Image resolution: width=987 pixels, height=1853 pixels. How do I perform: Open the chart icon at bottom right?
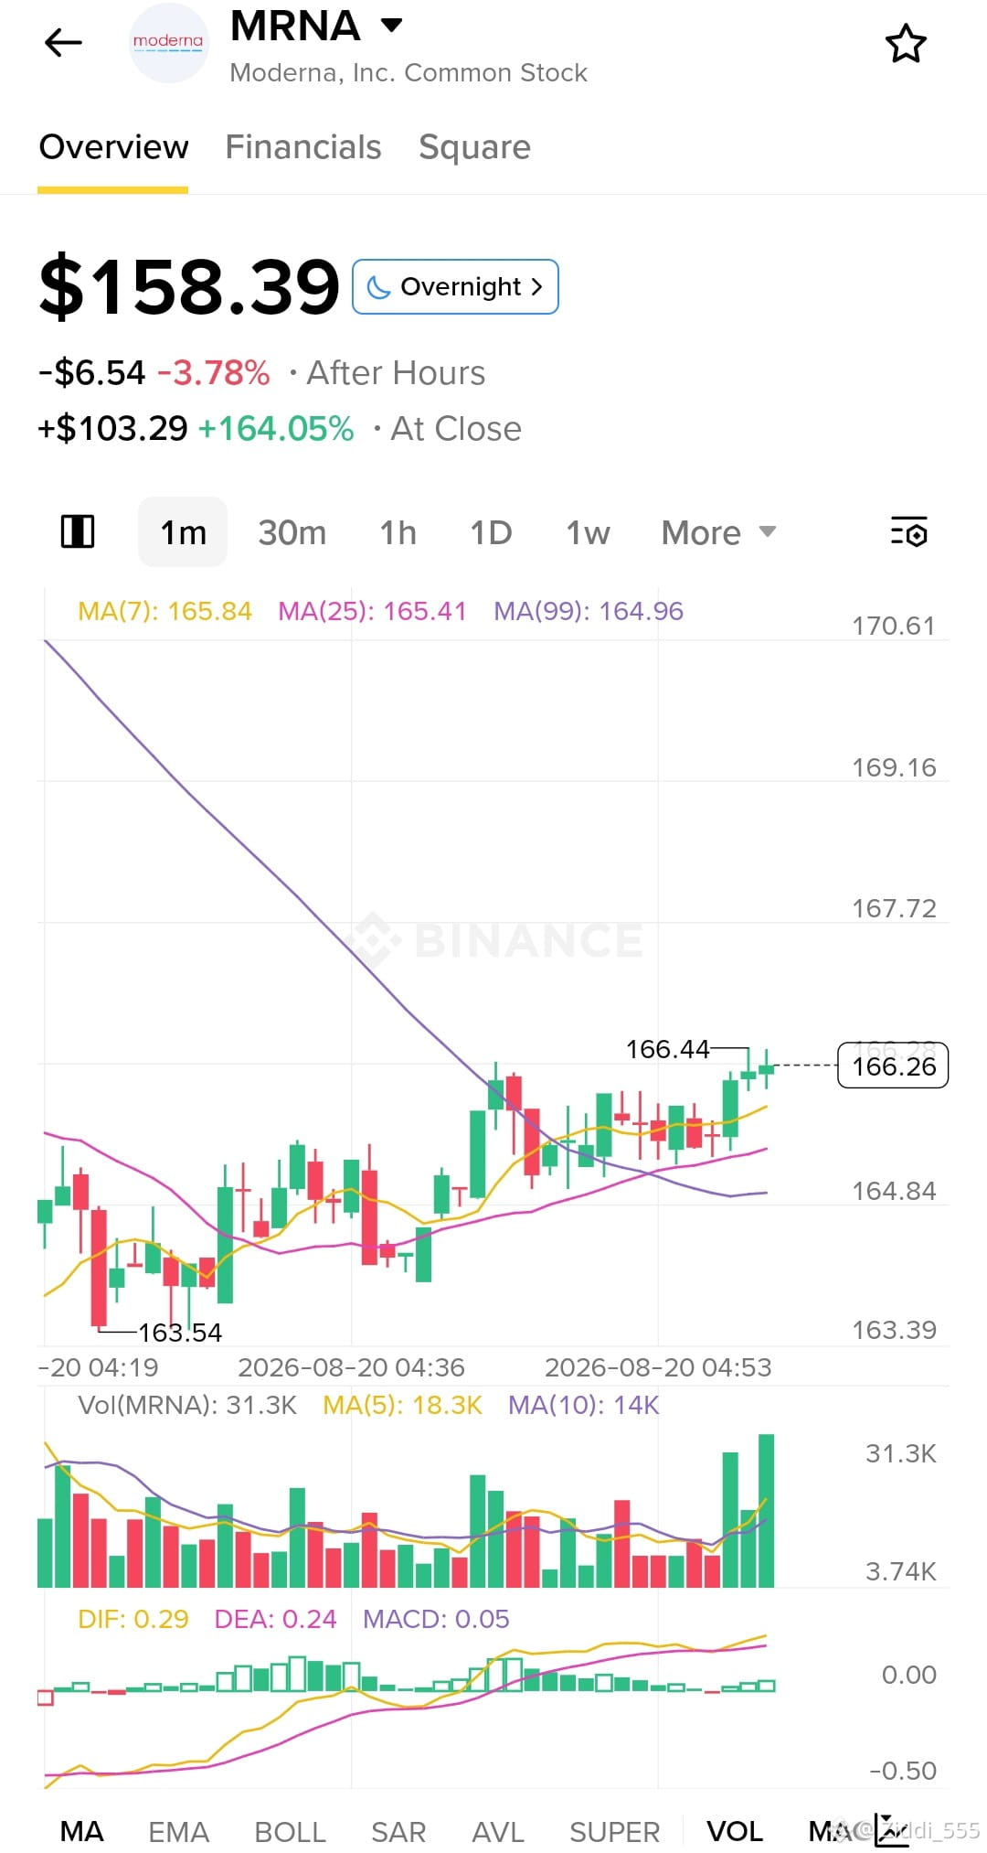(x=890, y=1830)
